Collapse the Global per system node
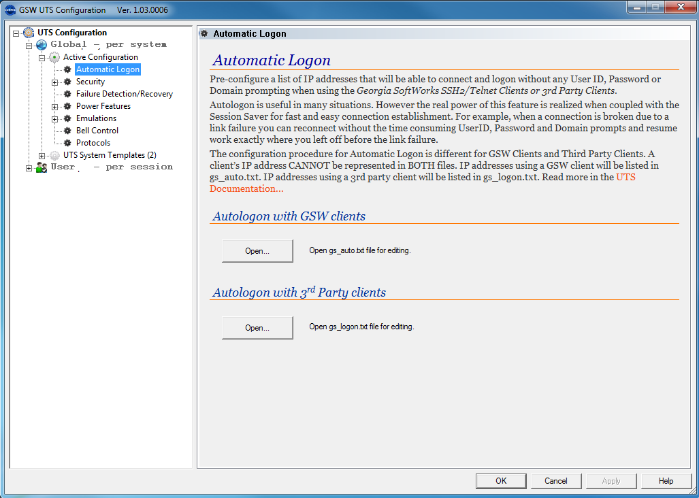The image size is (699, 498). [29, 46]
